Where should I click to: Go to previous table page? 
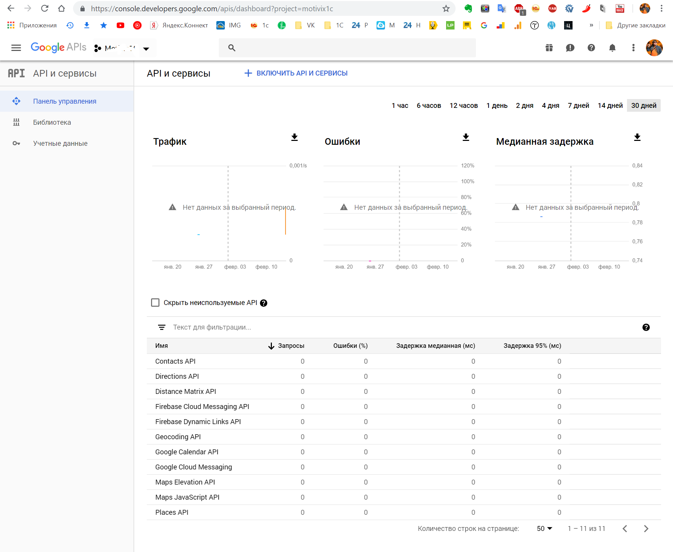625,528
